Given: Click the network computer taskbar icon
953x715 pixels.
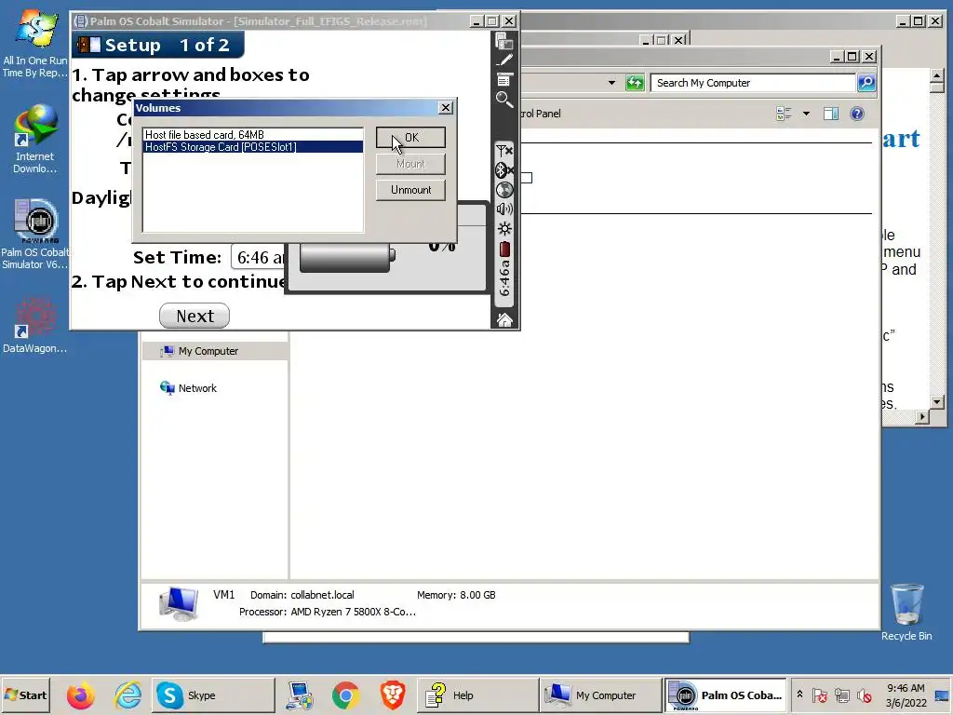Looking at the screenshot, I should 300,695.
